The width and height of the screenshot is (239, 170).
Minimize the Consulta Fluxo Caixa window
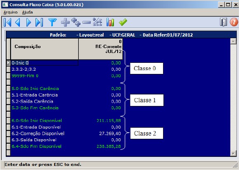coord(221,5)
